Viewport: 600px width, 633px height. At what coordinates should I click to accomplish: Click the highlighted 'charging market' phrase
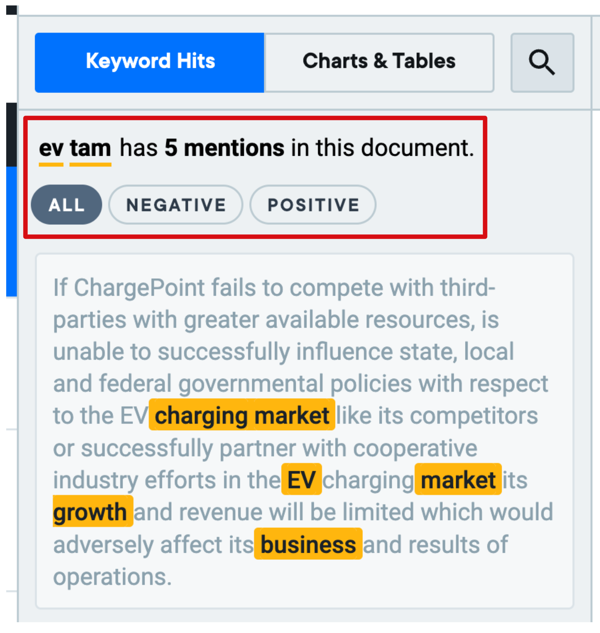coord(242,415)
